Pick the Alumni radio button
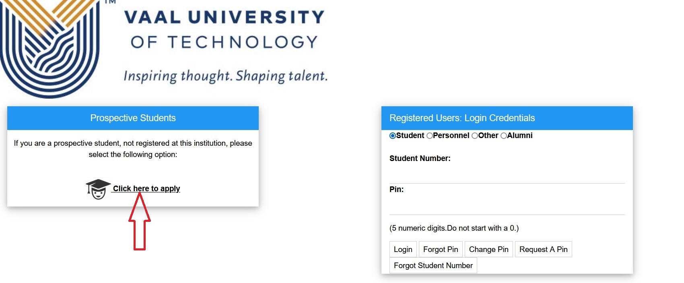 coord(504,136)
